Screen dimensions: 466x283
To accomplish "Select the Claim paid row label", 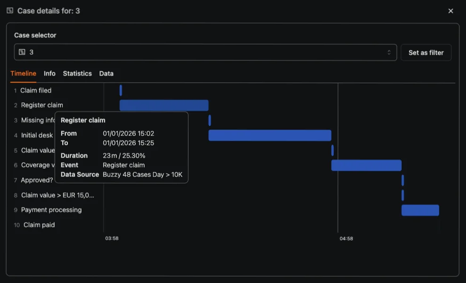I will 39,225.
